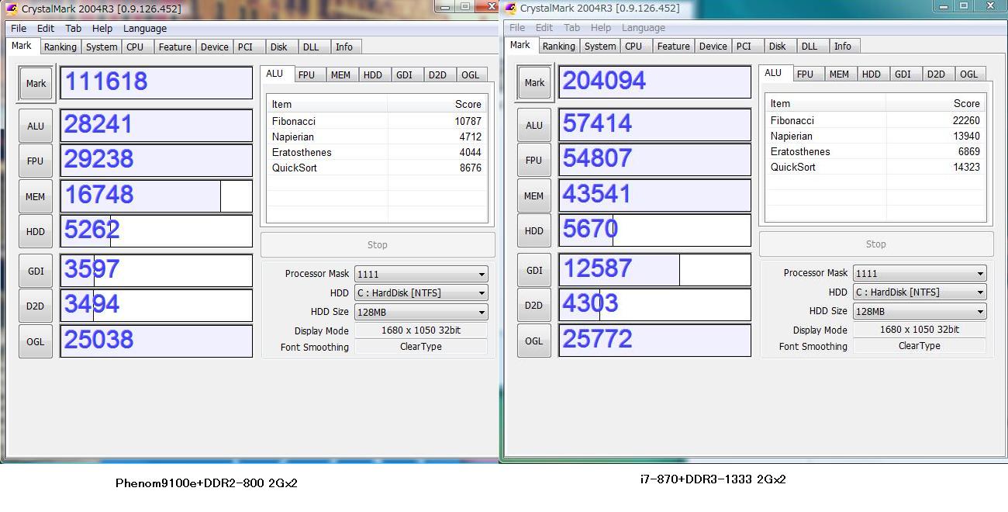The height and width of the screenshot is (512, 1008).
Task: Select QuickSort row in left window
Action: point(377,168)
